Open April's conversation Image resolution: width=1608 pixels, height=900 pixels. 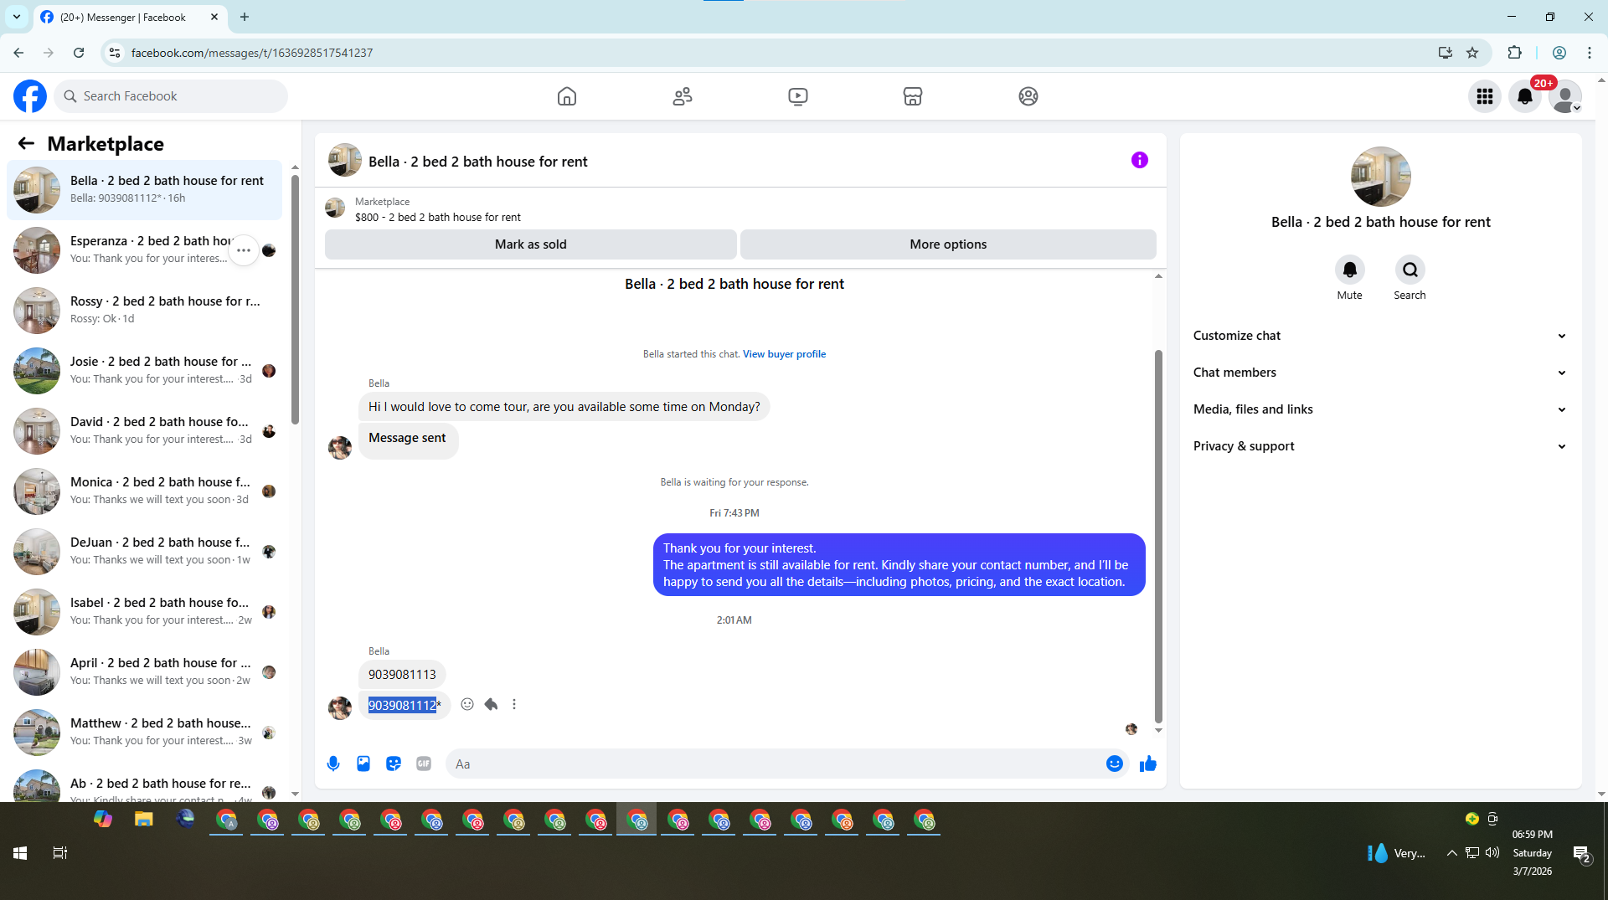coord(144,672)
